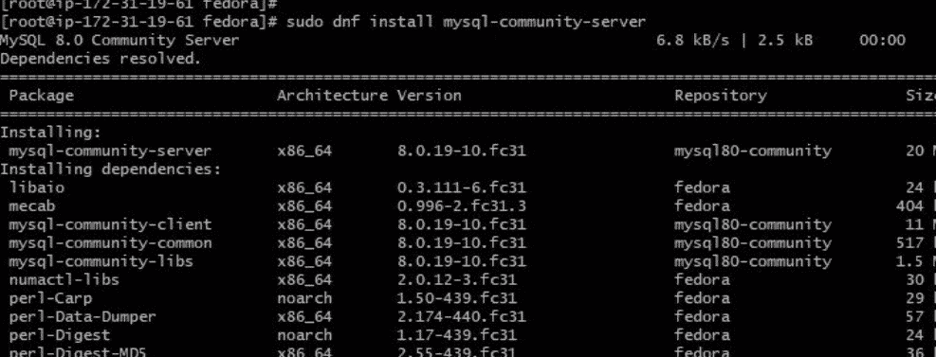The height and width of the screenshot is (357, 936).
Task: Click the Version column header
Action: pos(430,96)
